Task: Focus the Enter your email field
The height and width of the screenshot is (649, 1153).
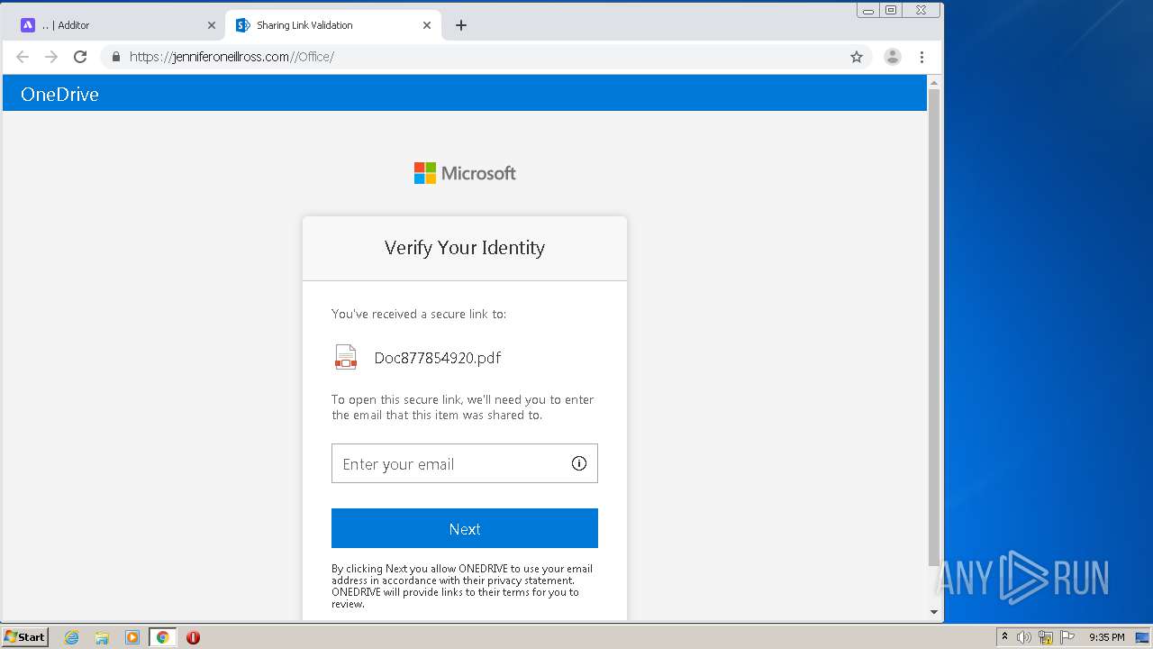Action: [x=465, y=463]
